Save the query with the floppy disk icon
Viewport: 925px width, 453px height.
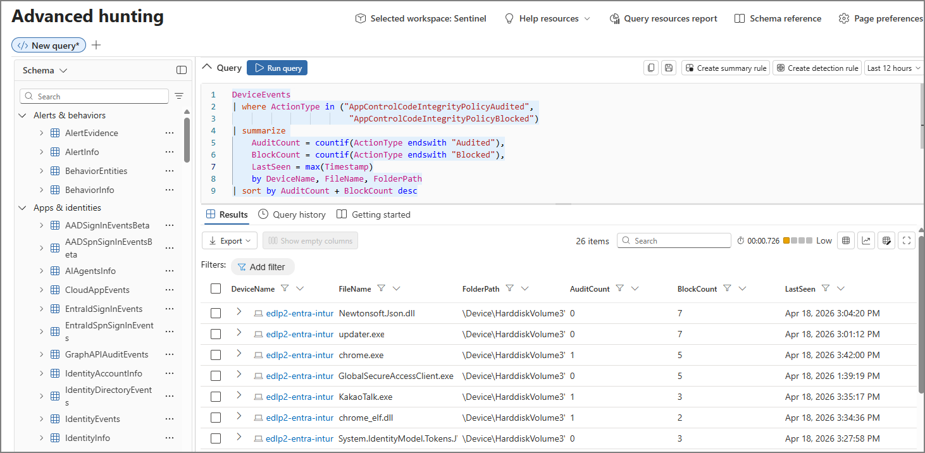tap(669, 68)
